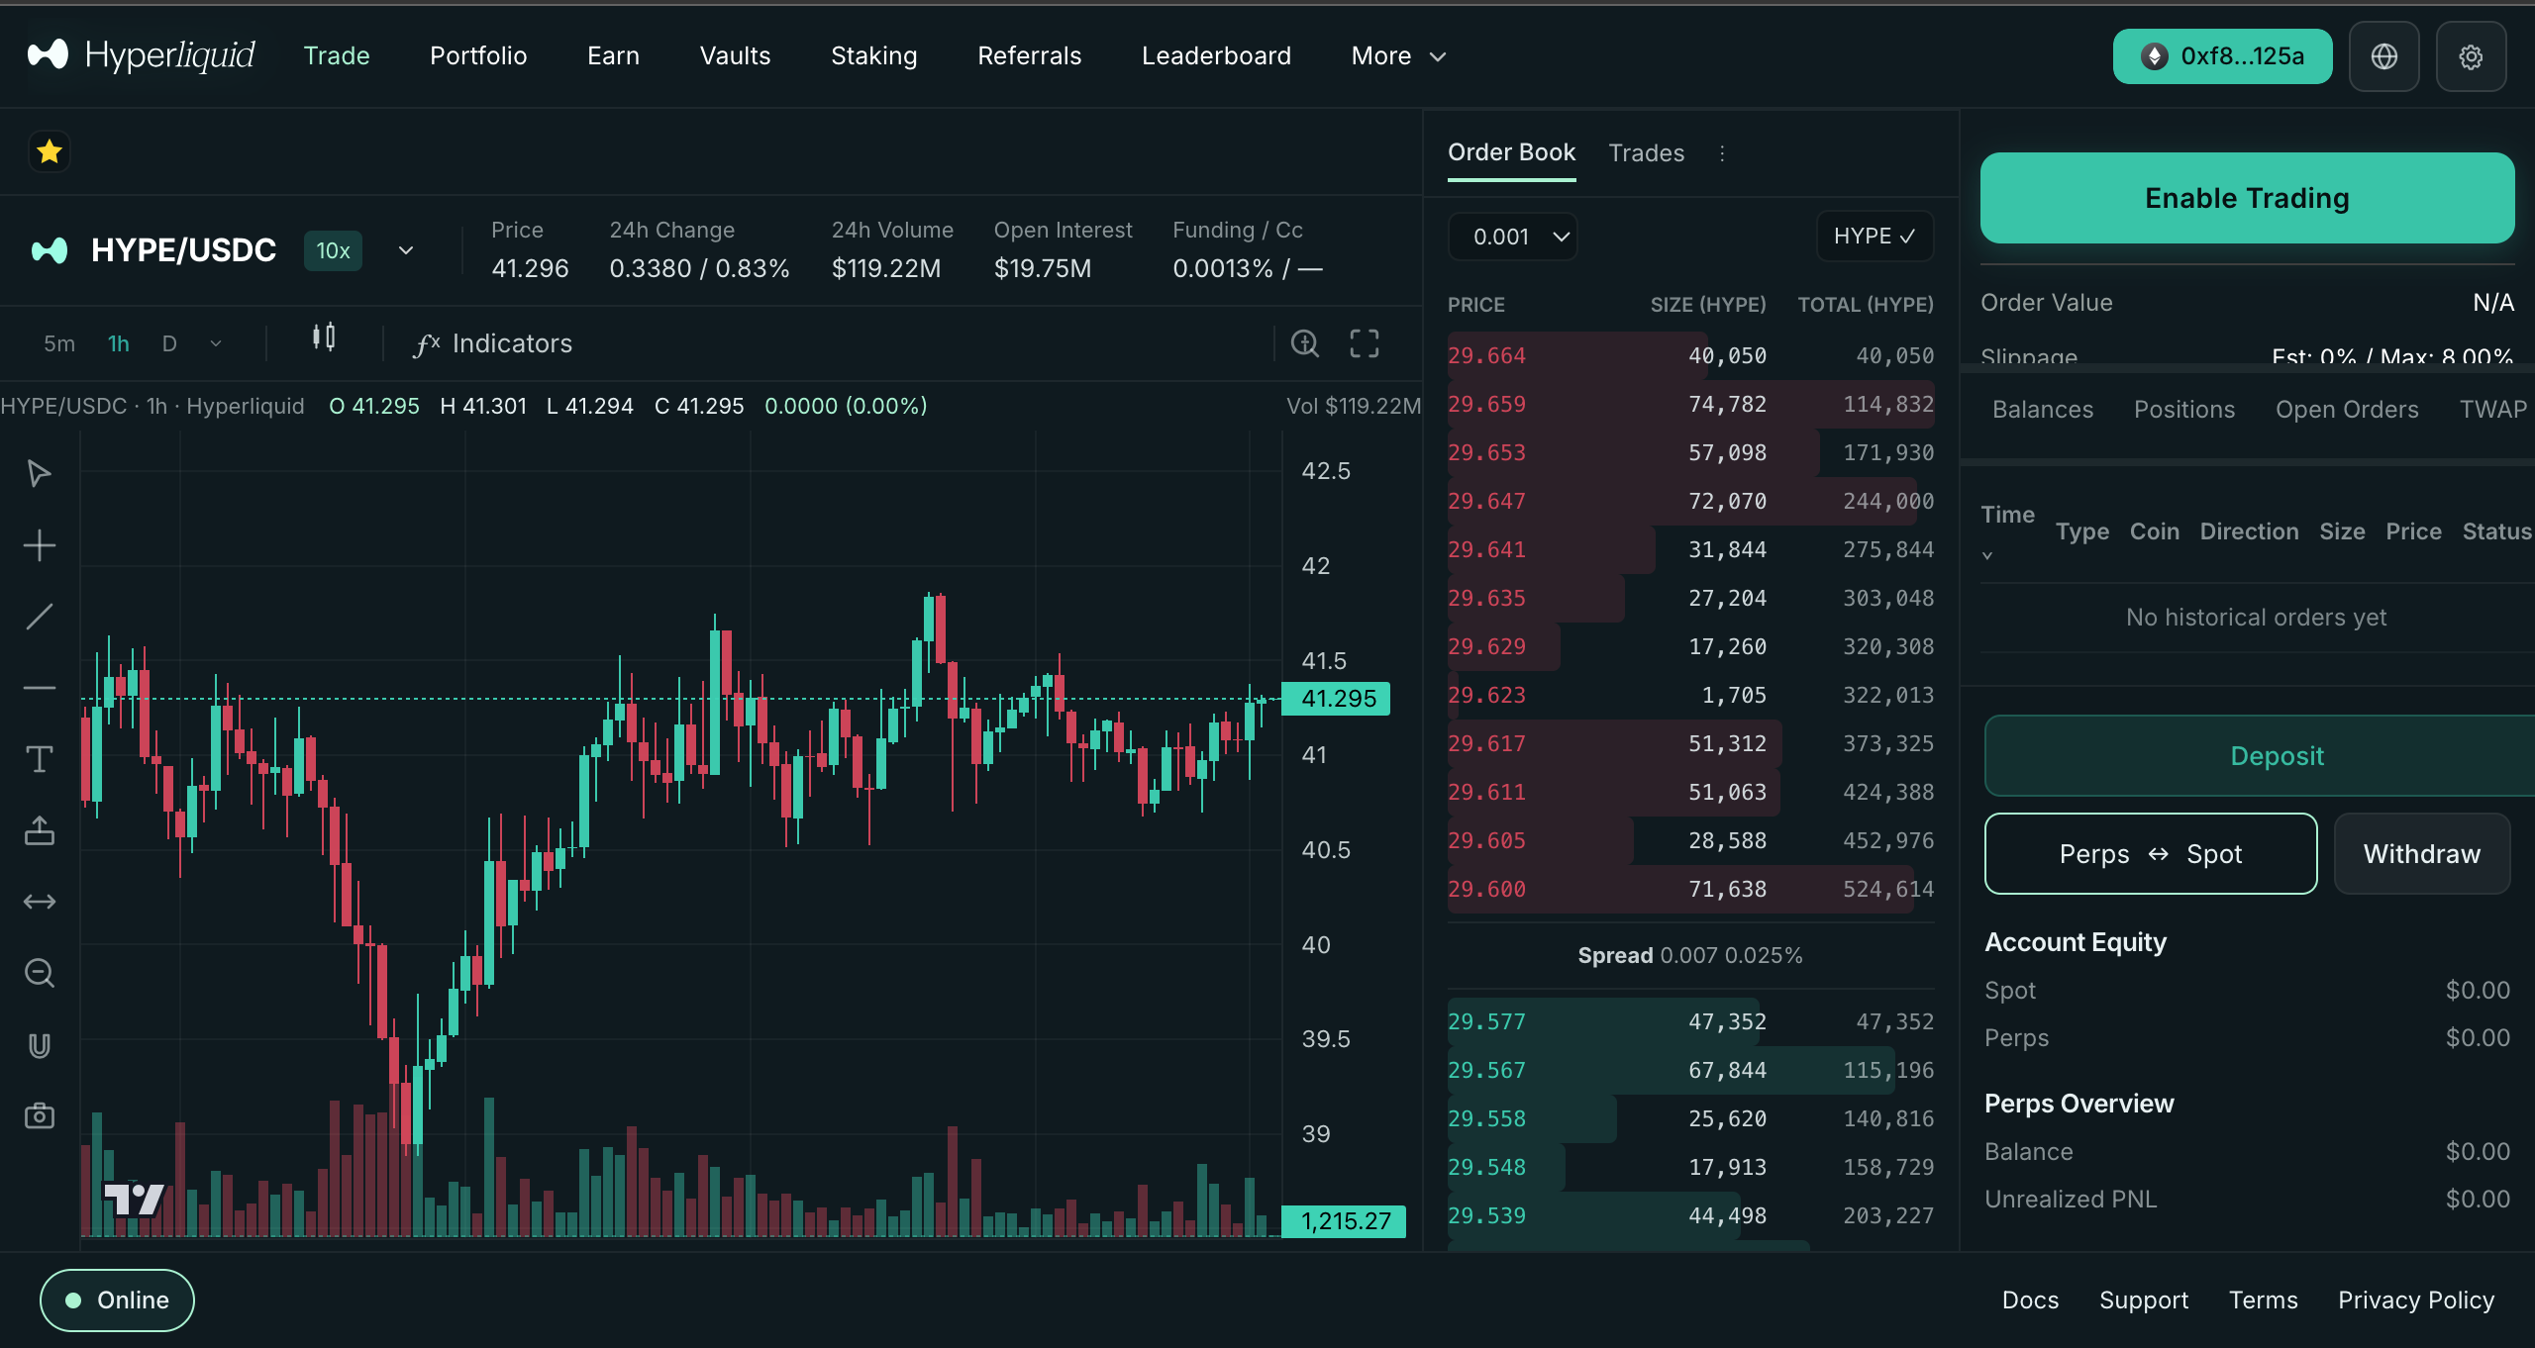Take a chart snapshot with camera icon
Screen dimensions: 2535x1348
pos(39,1116)
